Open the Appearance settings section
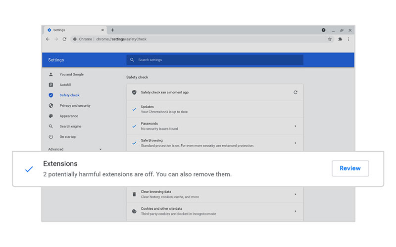Viewport: 396px width, 247px height. click(69, 116)
